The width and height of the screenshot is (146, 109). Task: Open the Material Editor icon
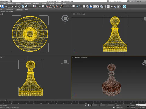click(101, 6)
